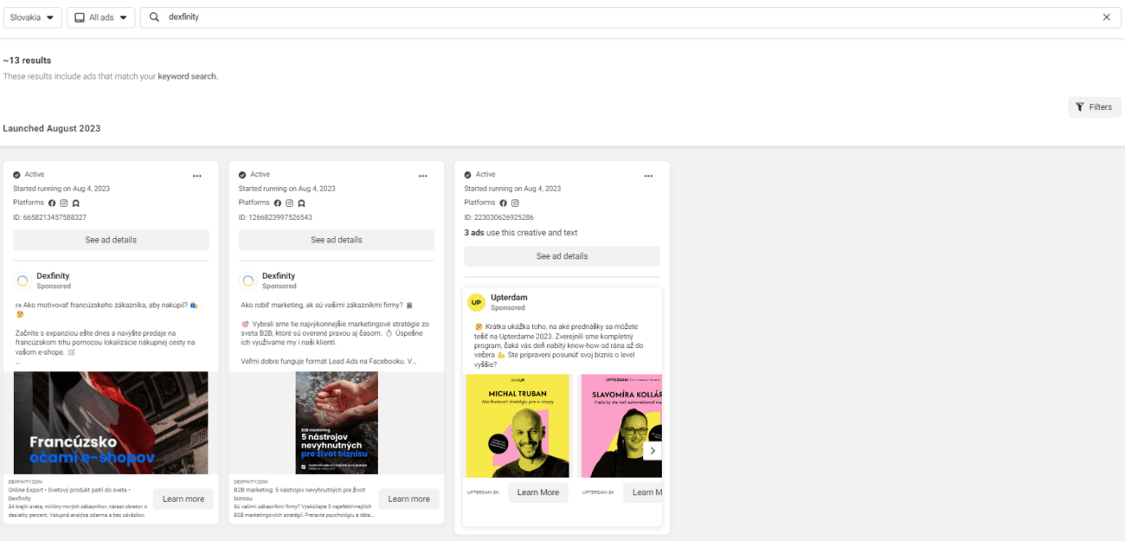Clear the search with the X icon

click(1106, 17)
